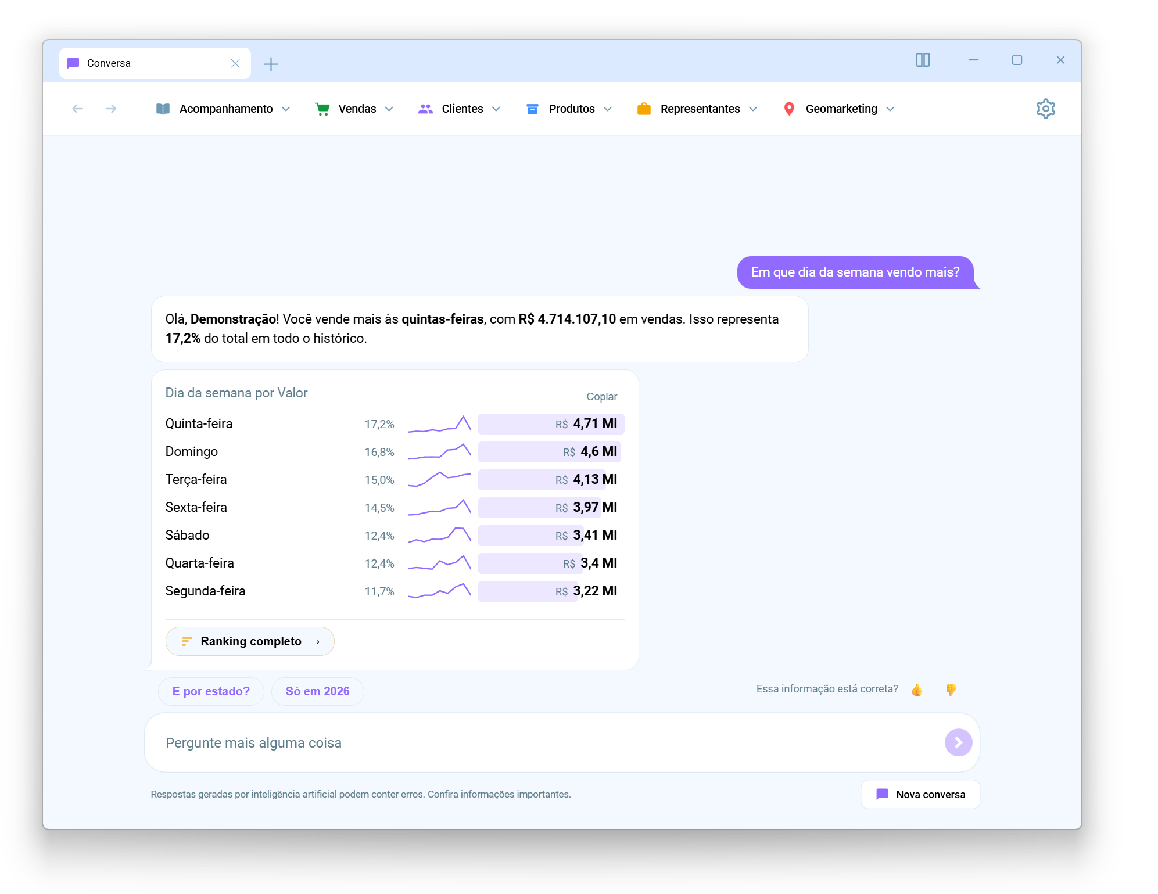Select the Conversa tab
This screenshot has width=1158, height=894.
click(155, 63)
